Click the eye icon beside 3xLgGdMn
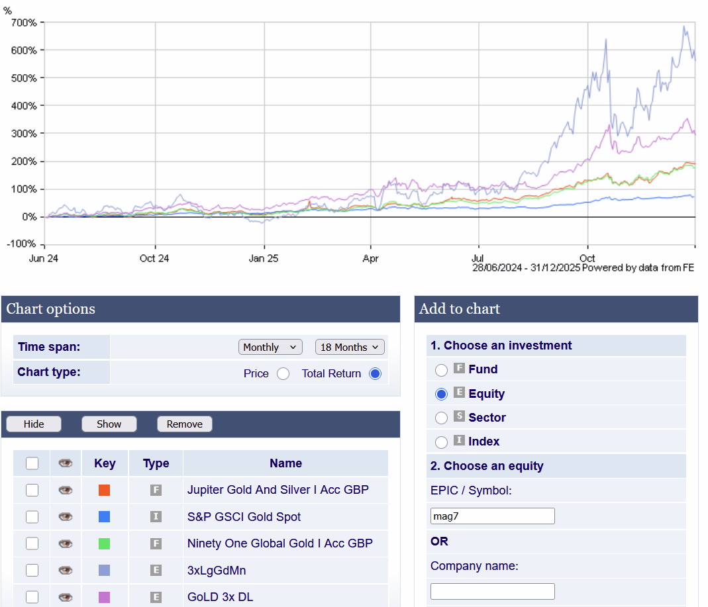The image size is (708, 607). [x=65, y=570]
